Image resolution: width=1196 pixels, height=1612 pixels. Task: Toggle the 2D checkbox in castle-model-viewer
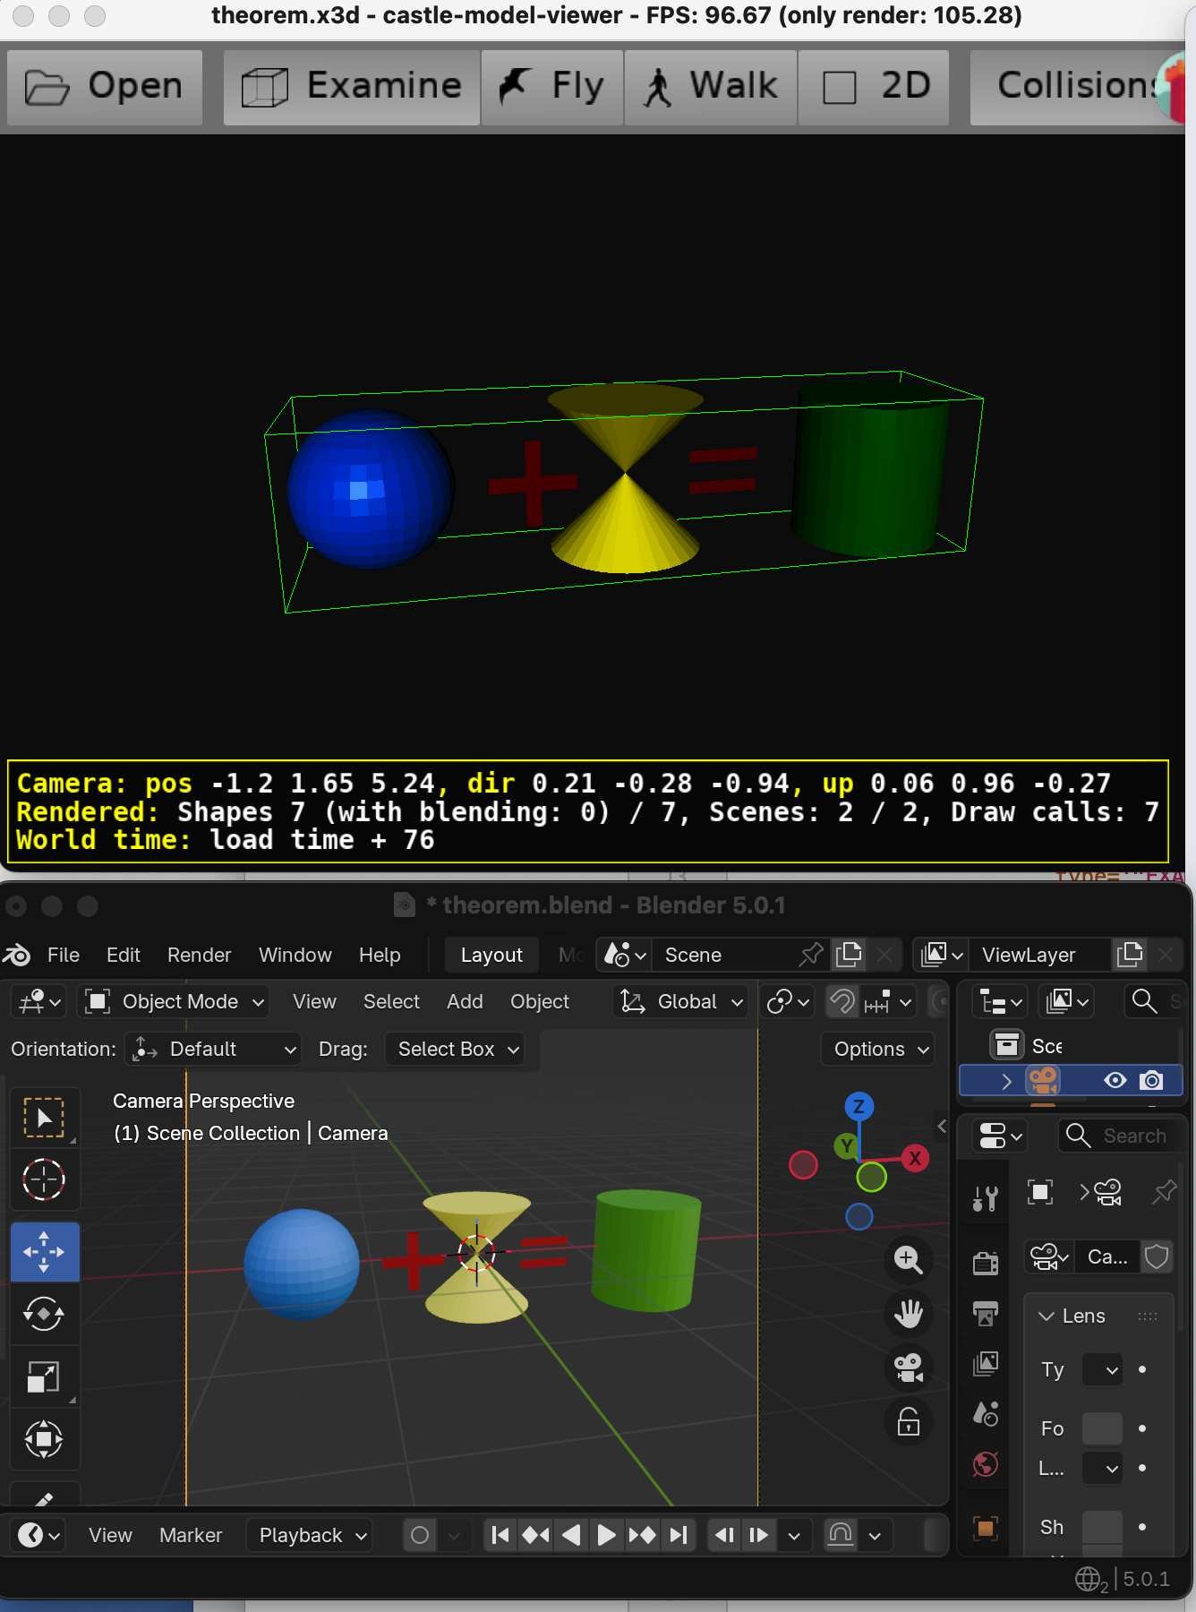coord(840,88)
